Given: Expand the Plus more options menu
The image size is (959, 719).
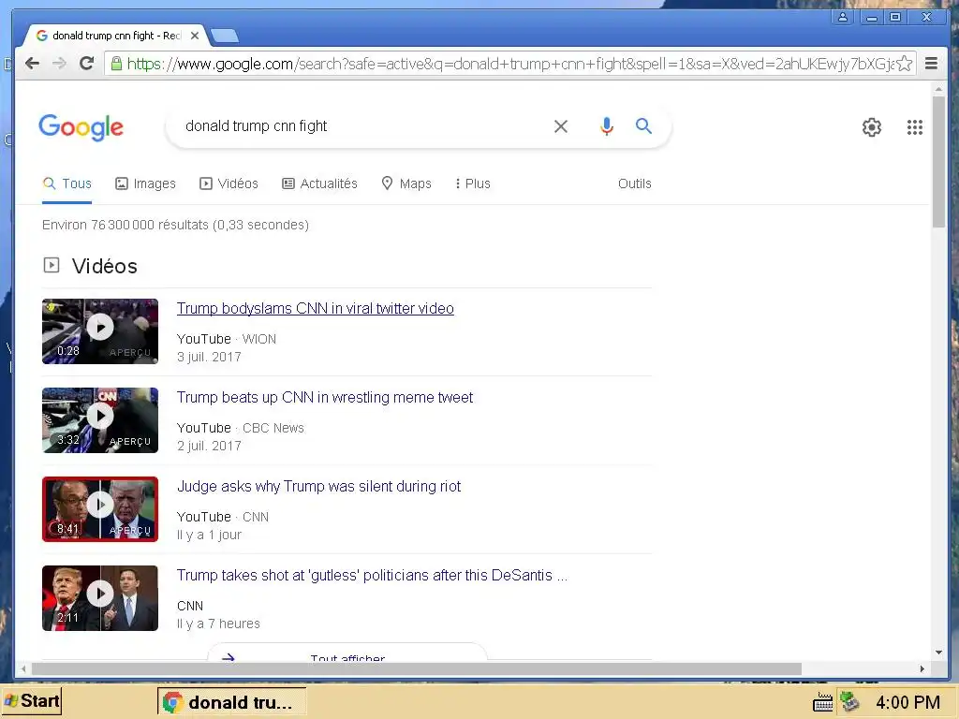Looking at the screenshot, I should tap(473, 183).
